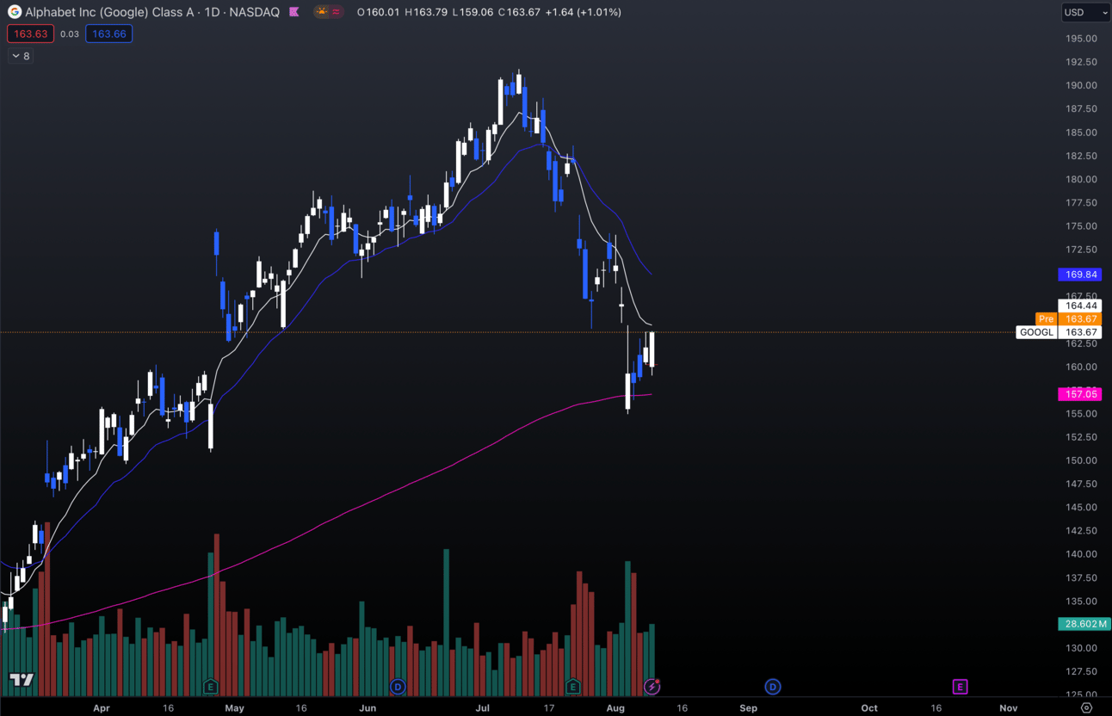
Task: Open the TradingView logo at the bottom left
Action: click(22, 680)
